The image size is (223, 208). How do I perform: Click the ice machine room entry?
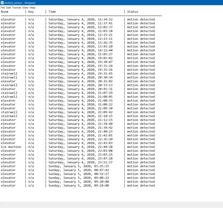pos(11,147)
